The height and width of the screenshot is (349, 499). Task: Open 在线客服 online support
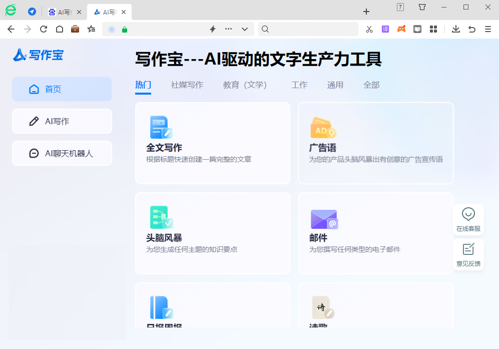point(468,220)
